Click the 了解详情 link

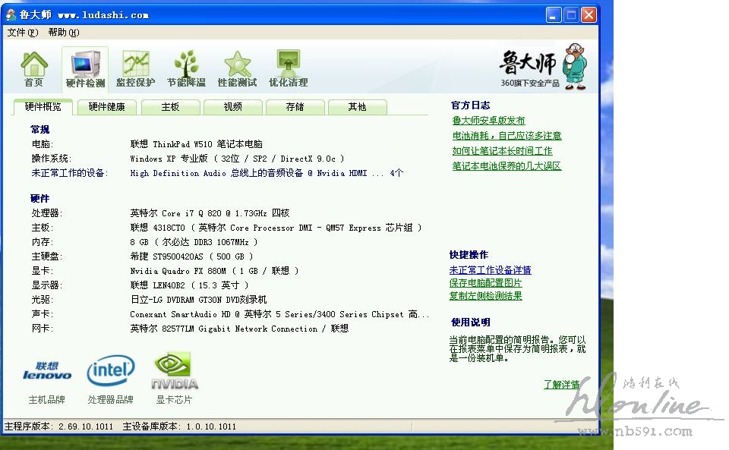point(562,385)
